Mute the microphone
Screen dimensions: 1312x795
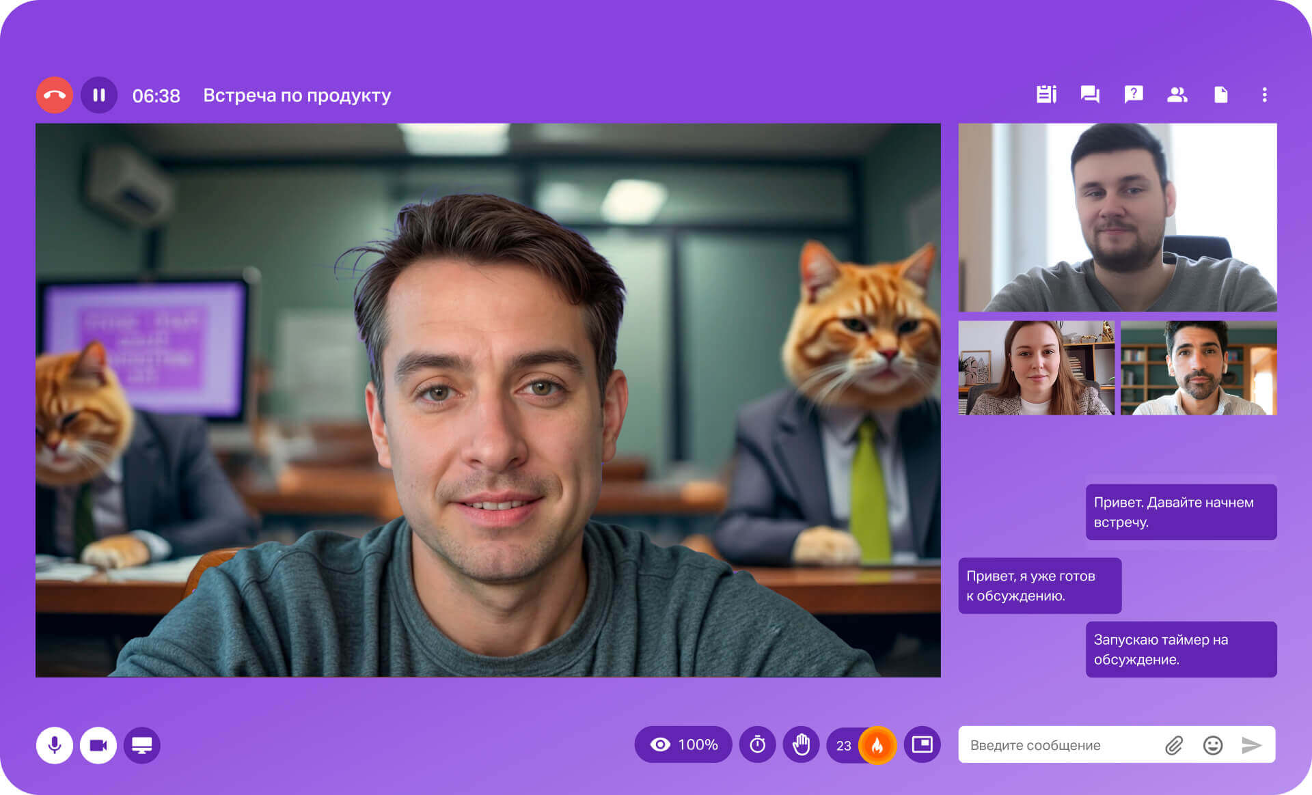[55, 744]
